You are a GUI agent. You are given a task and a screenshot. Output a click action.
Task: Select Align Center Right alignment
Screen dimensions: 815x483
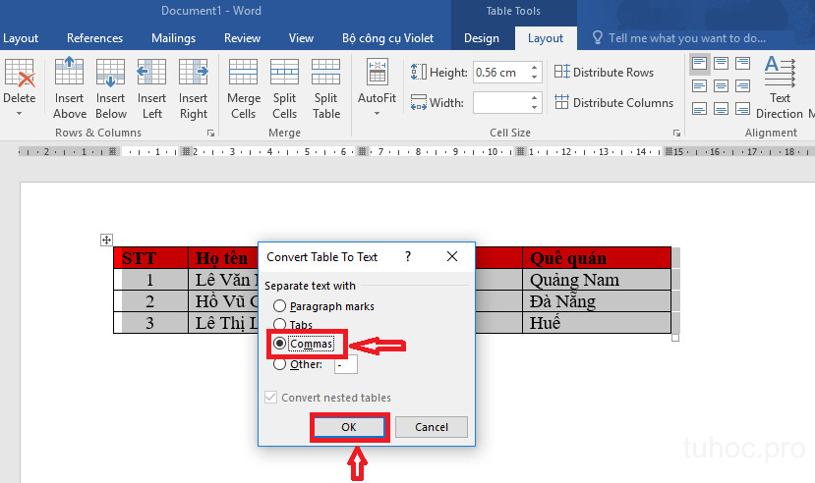pos(743,86)
